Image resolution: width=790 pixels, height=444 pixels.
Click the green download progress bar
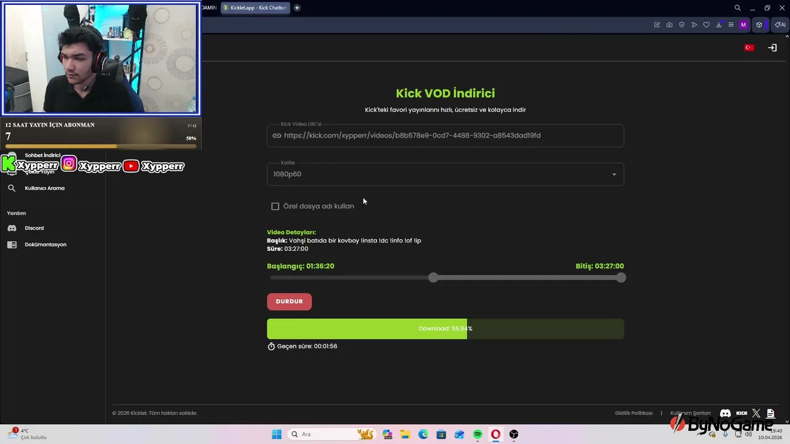click(445, 329)
